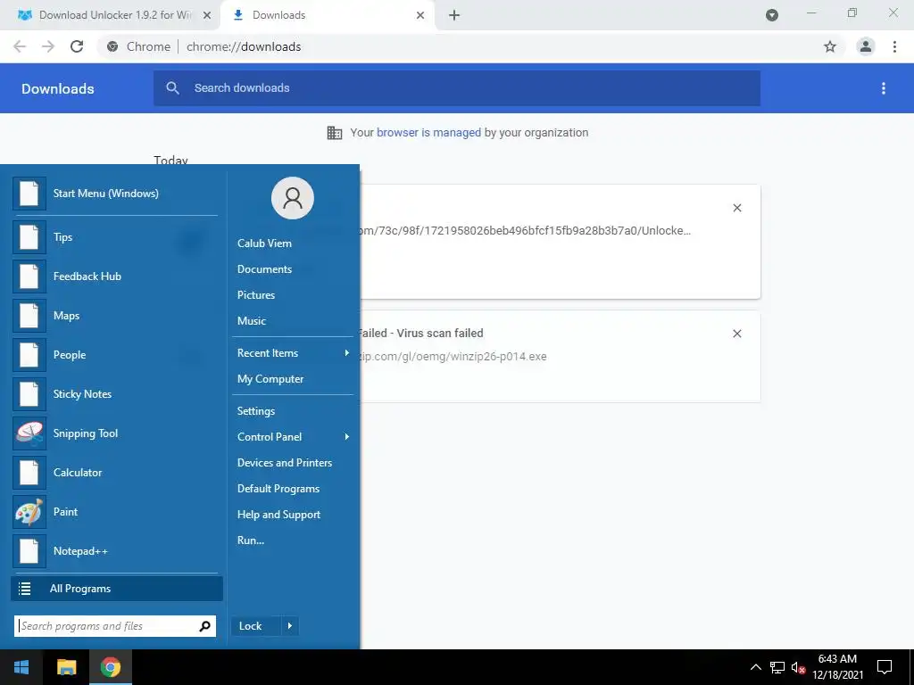Viewport: 914px width, 685px height.
Task: Click the Unlocker download source URL
Action: pos(525,231)
